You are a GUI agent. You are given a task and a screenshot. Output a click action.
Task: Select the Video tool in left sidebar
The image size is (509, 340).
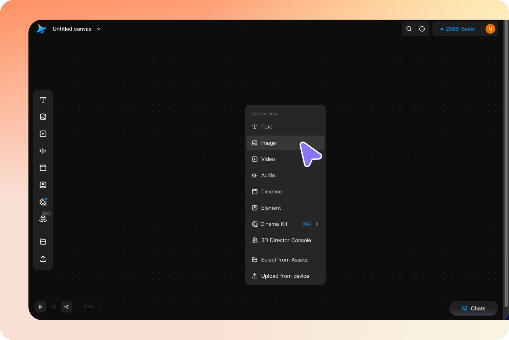click(43, 134)
